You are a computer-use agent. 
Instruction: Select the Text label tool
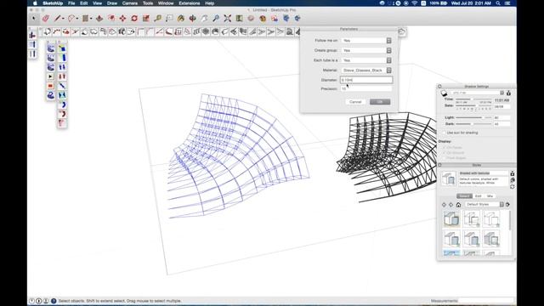tap(169, 18)
